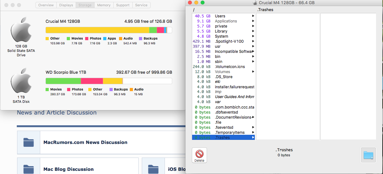Screen dimensions: 383x174
Task: Select the bin folder row
Action: pyautogui.click(x=223, y=56)
